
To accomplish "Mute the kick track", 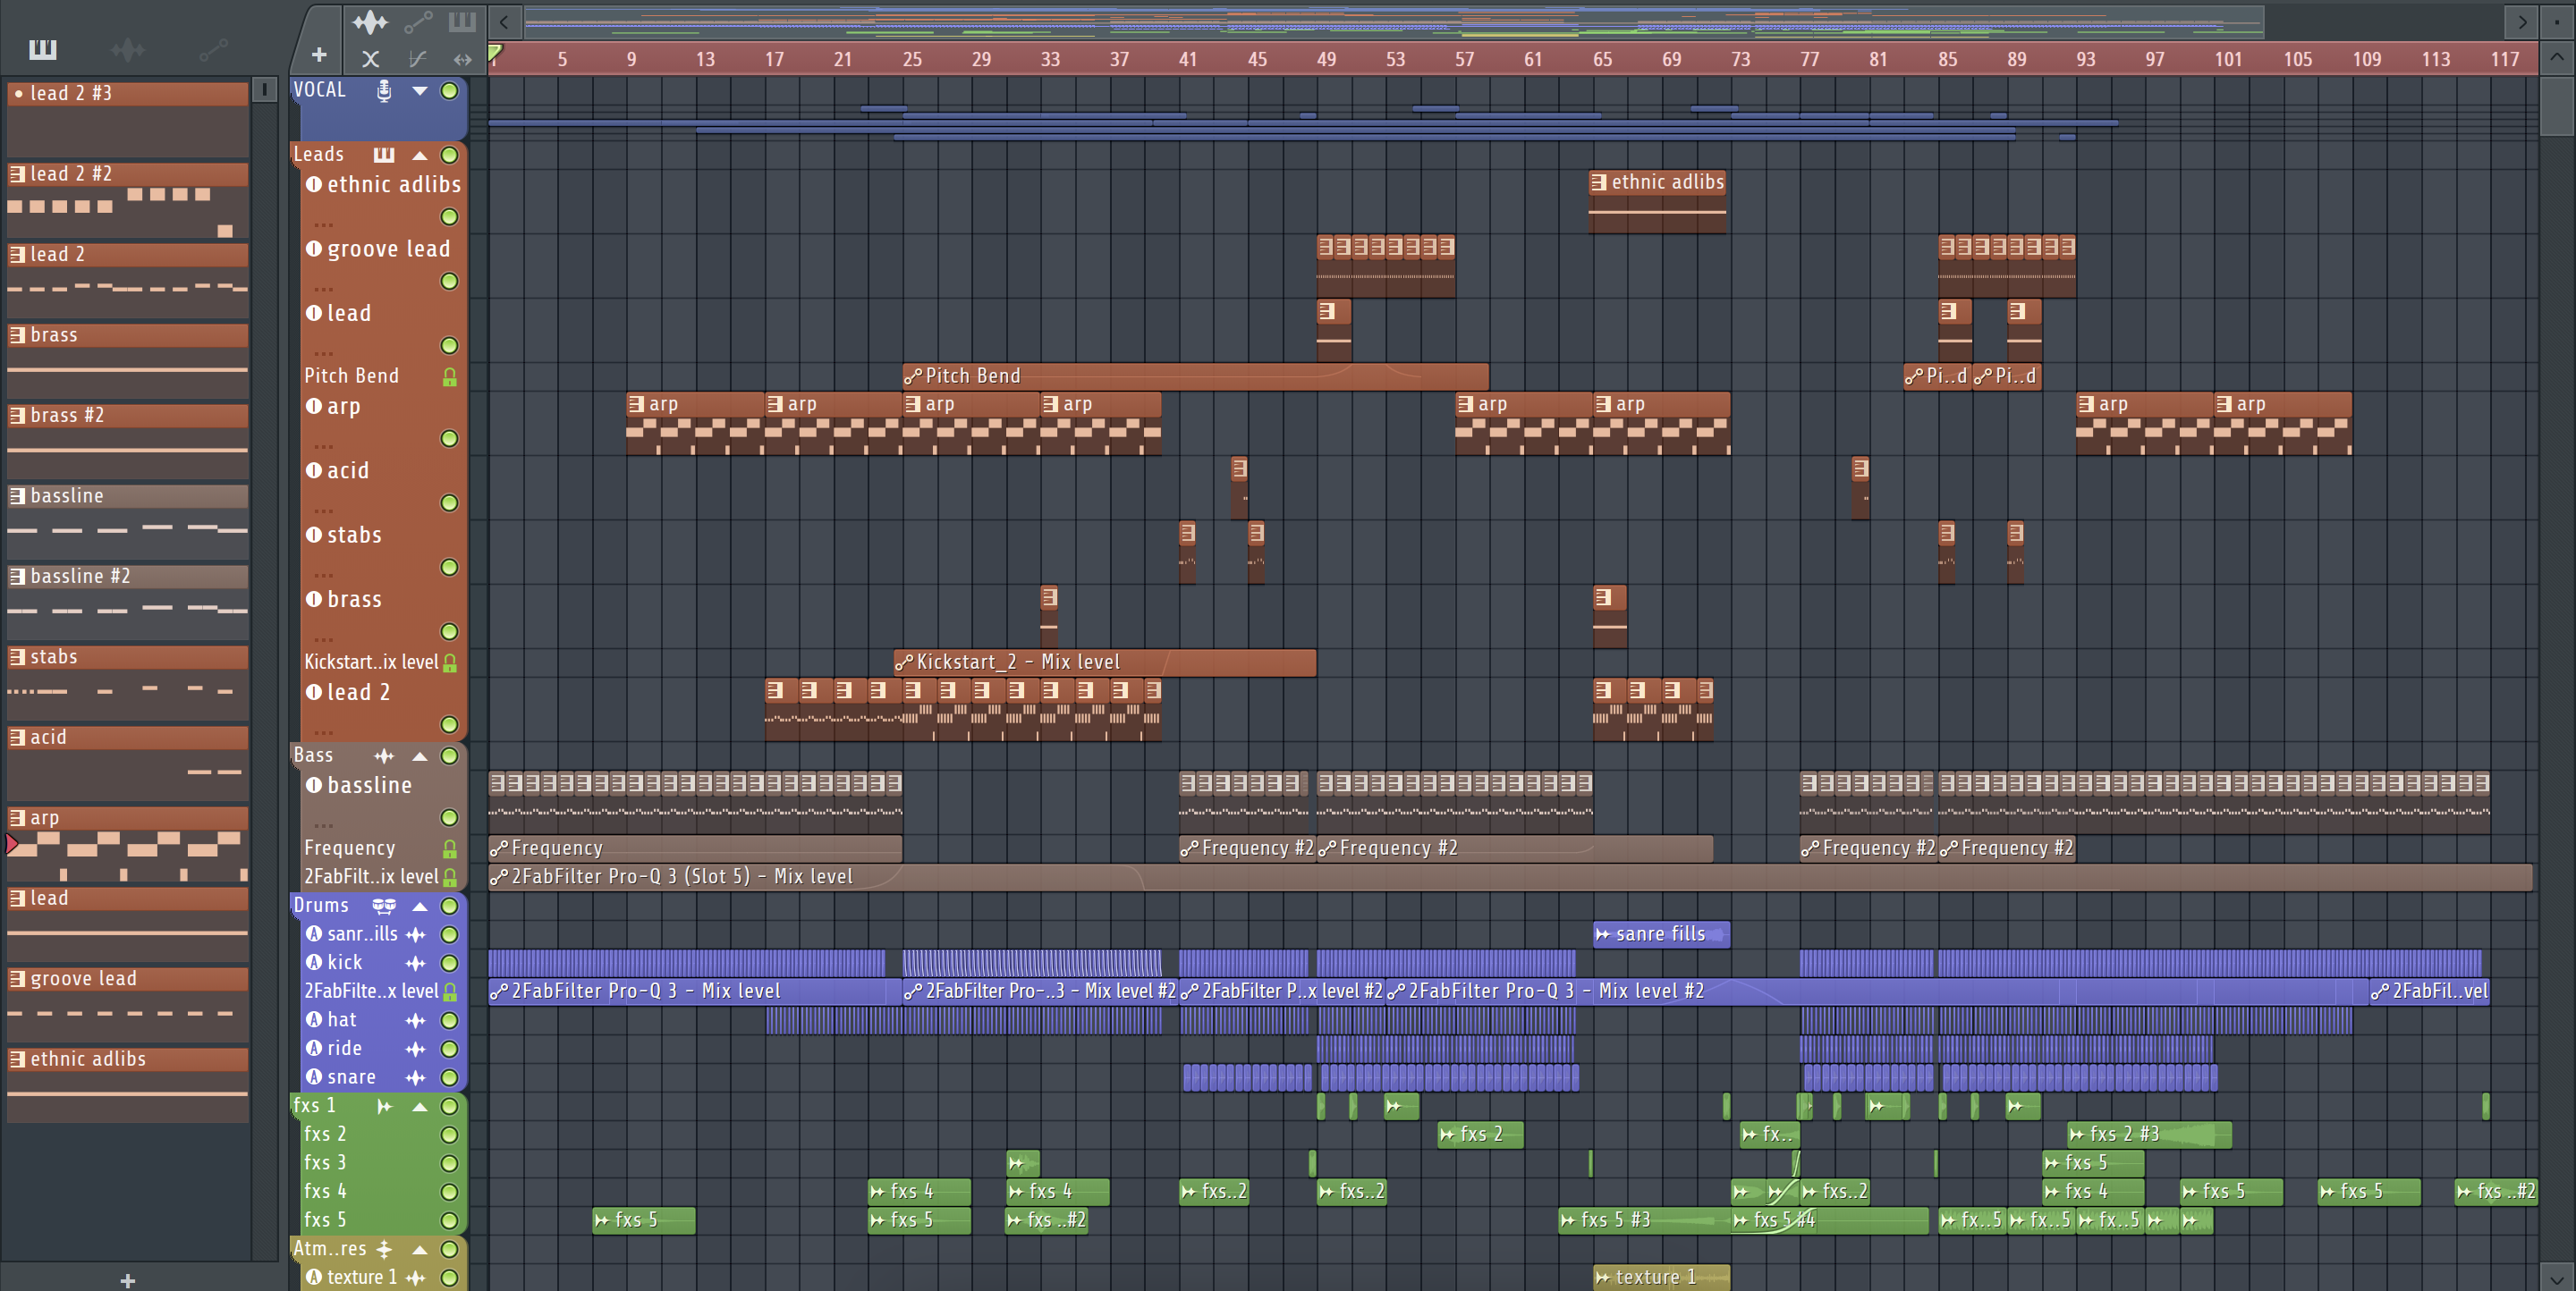I will click(x=450, y=963).
